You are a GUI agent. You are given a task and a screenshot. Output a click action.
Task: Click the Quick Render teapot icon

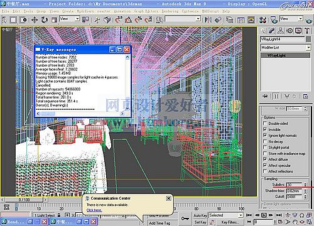point(308,21)
